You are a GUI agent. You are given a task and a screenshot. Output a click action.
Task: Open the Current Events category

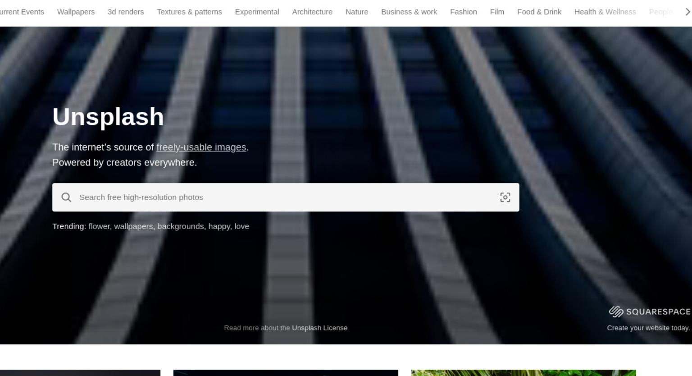coord(21,12)
